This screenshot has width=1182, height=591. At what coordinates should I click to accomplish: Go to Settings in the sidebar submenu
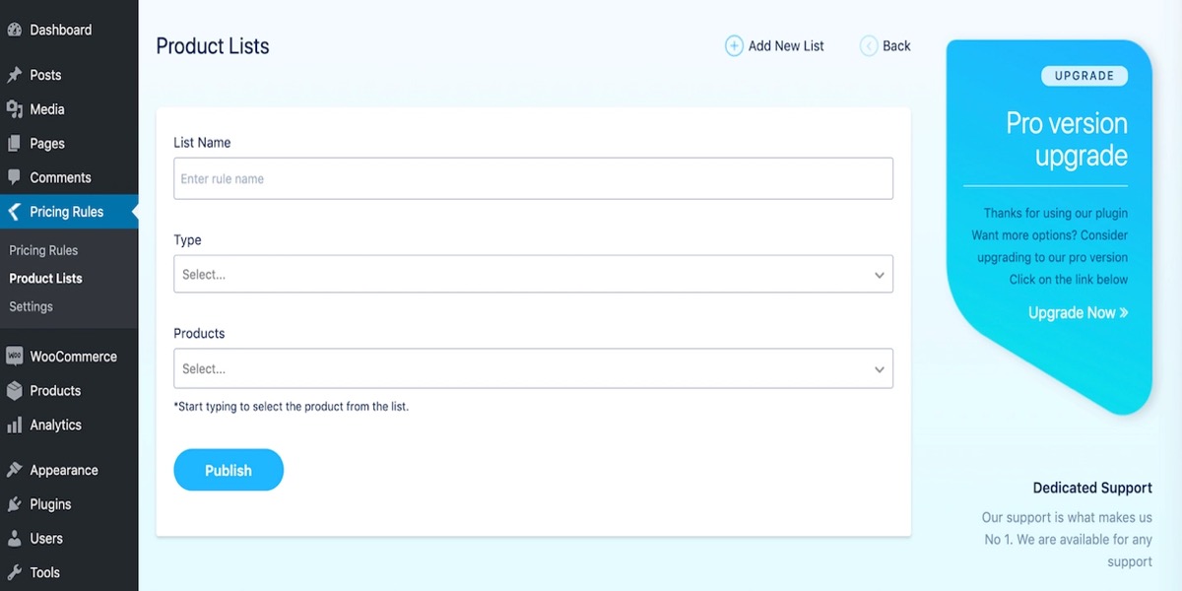pyautogui.click(x=32, y=306)
